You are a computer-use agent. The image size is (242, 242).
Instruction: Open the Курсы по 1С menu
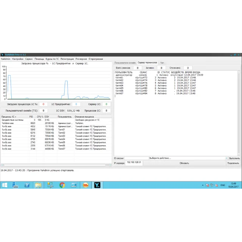click(x=52, y=59)
